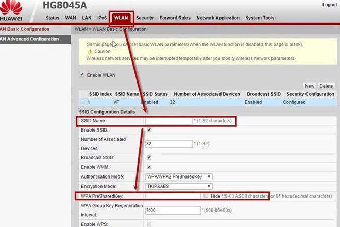
Task: Open the Security tab
Action: pos(145,18)
